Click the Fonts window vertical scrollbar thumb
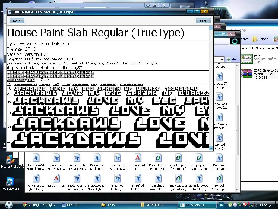 (237, 130)
